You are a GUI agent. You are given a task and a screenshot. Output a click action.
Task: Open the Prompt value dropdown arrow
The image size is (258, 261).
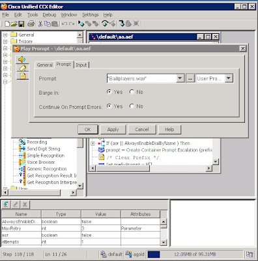(x=180, y=78)
